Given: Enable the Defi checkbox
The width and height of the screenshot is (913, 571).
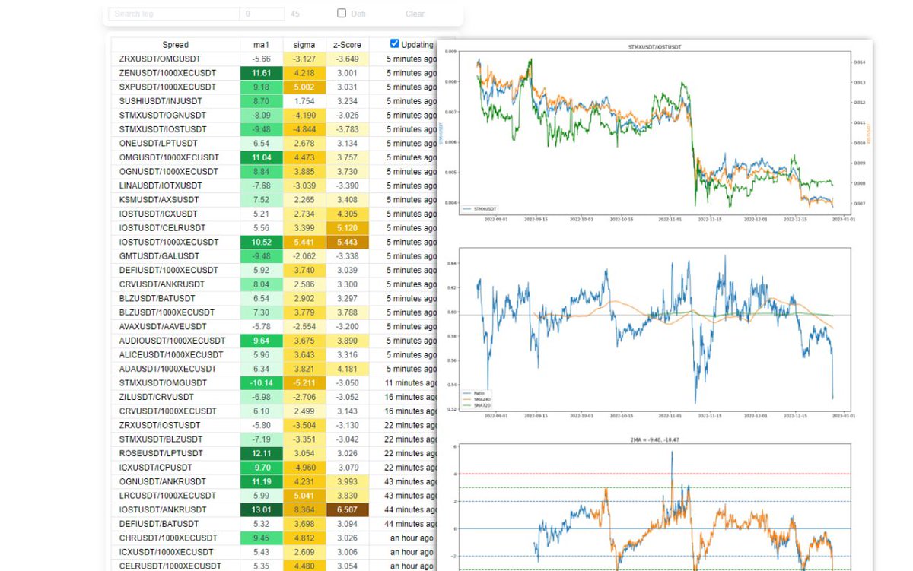Looking at the screenshot, I should [341, 12].
